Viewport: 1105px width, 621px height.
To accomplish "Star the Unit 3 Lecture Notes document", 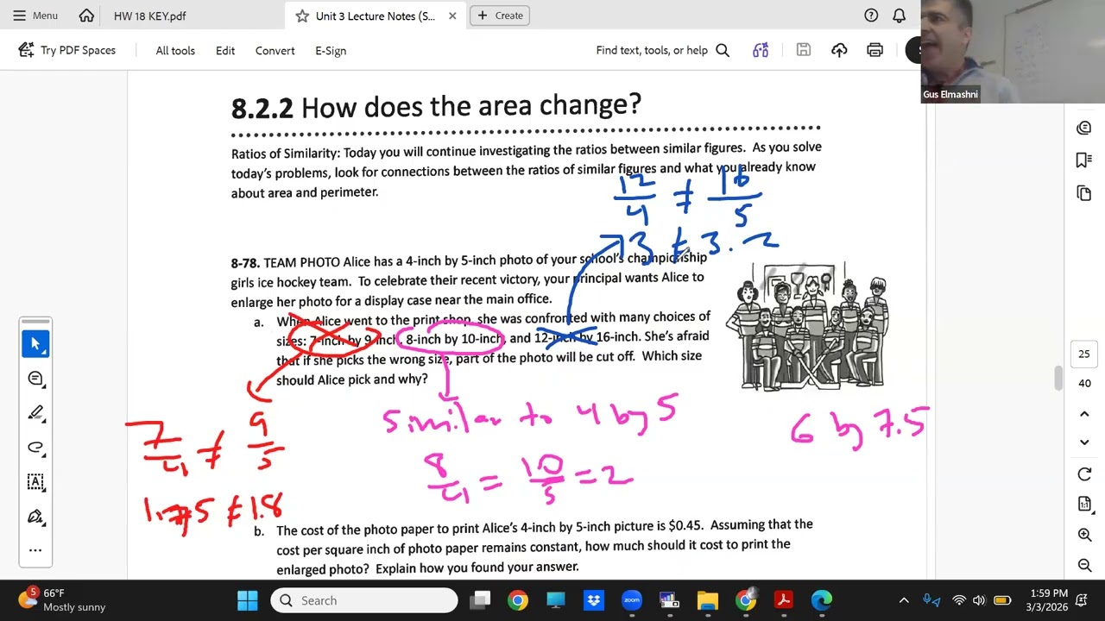I will (302, 16).
